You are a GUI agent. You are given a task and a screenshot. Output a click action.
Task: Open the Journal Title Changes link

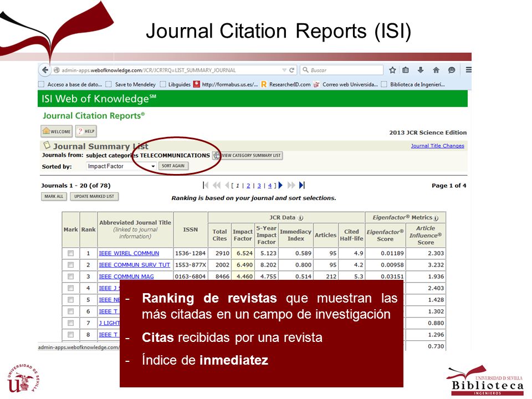(x=437, y=146)
